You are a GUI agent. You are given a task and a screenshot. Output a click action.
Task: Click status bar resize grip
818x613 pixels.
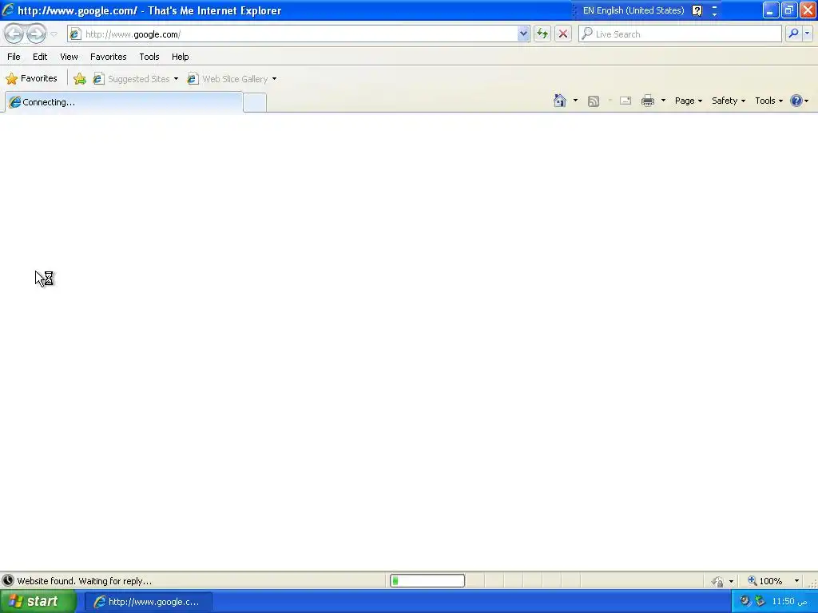click(x=812, y=583)
